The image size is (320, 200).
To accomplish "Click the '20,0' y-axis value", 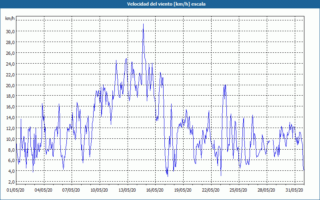I will point(10,85).
